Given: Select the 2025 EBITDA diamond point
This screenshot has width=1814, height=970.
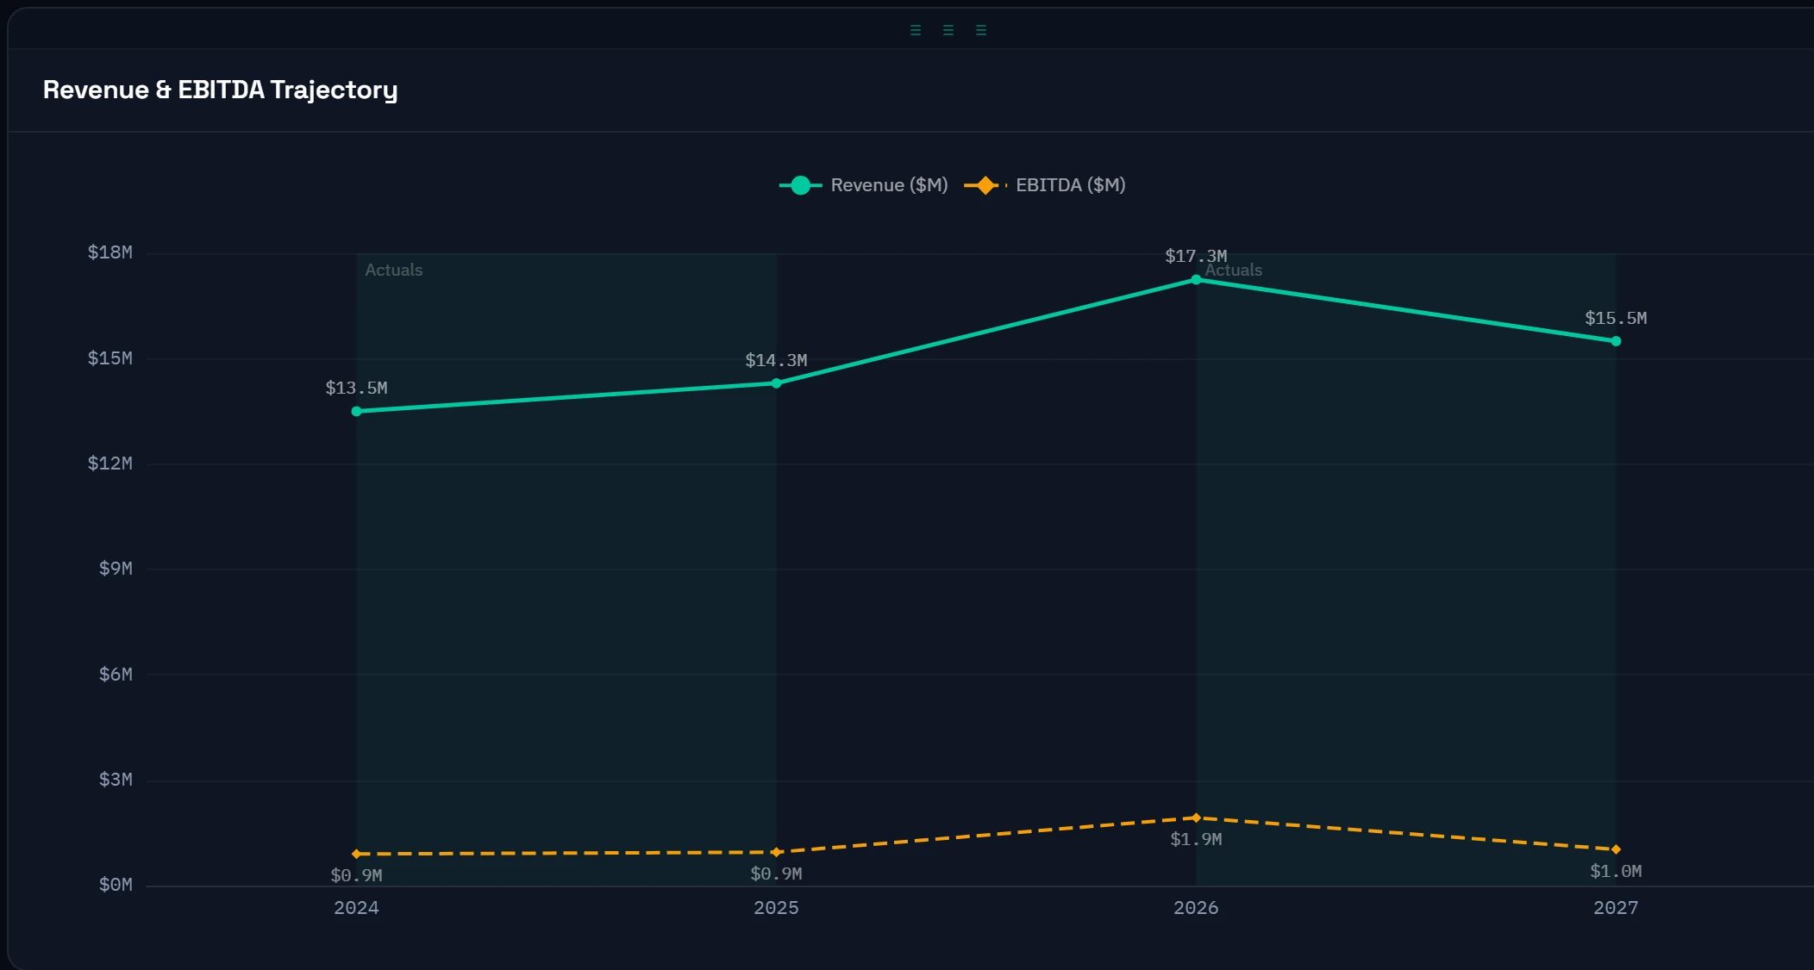Looking at the screenshot, I should tap(776, 852).
